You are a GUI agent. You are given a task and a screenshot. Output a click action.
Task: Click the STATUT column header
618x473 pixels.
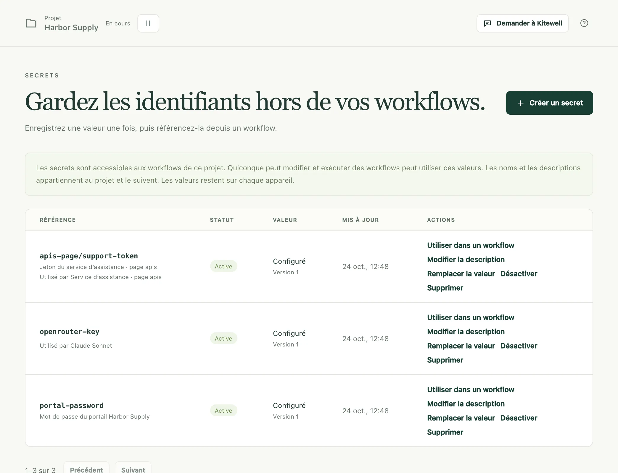click(x=222, y=220)
